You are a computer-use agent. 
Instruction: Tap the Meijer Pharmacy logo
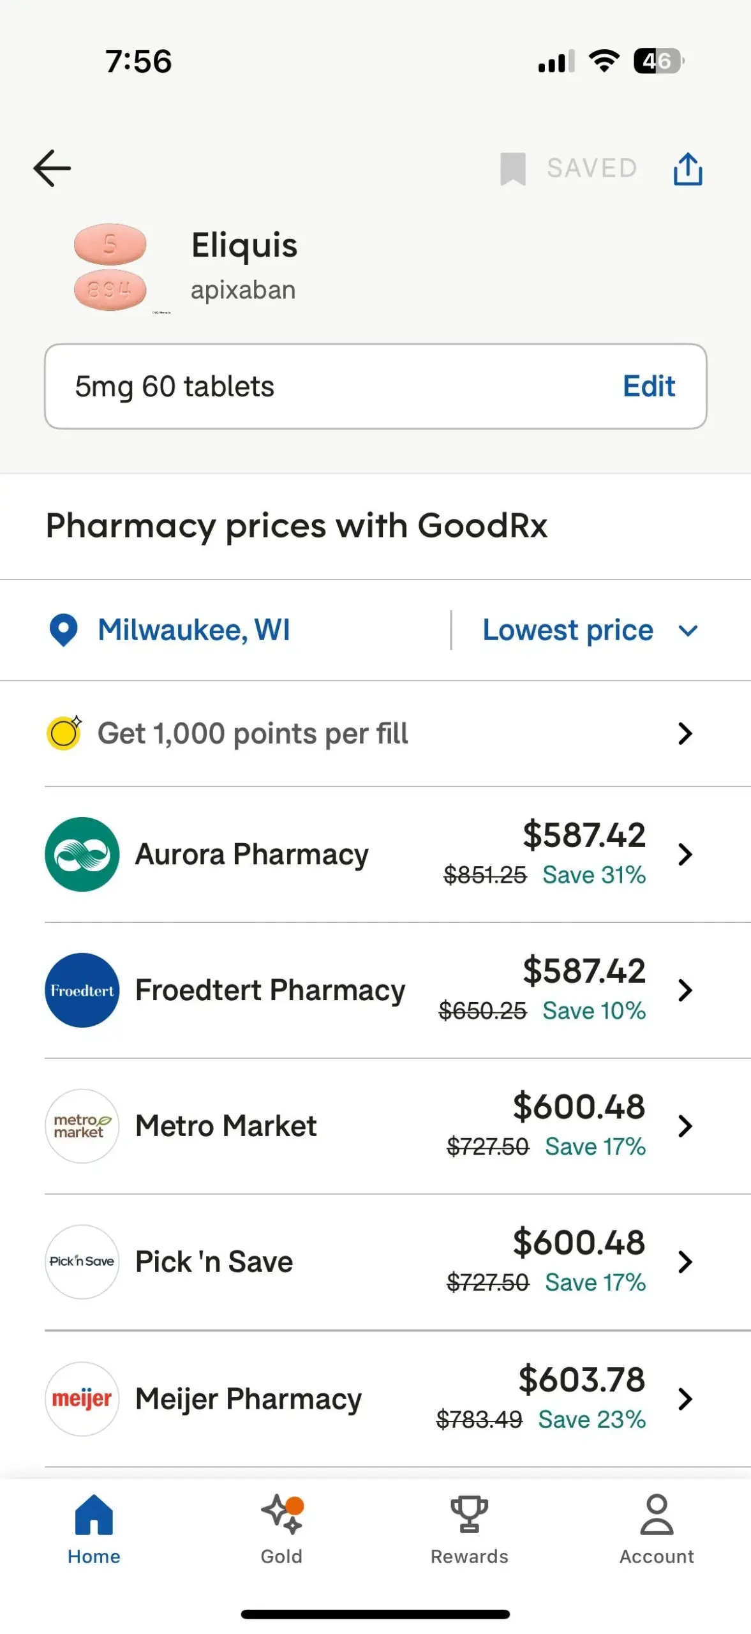coord(82,1398)
